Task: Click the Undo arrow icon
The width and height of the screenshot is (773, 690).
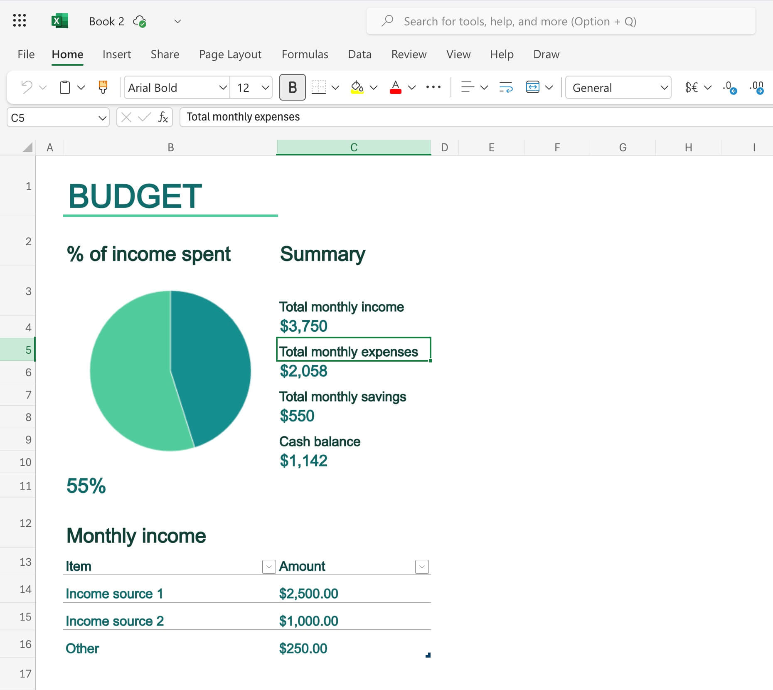Action: (27, 87)
